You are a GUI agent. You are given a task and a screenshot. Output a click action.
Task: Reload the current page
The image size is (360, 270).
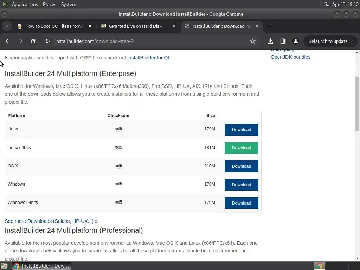click(33, 41)
